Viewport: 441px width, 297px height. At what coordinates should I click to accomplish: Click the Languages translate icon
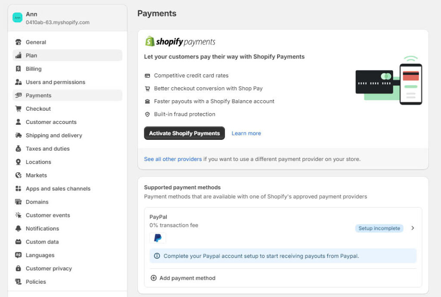click(x=18, y=255)
